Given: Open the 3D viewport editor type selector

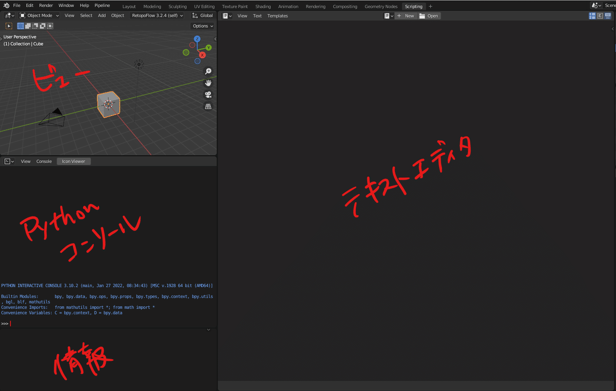Looking at the screenshot, I should [x=10, y=15].
